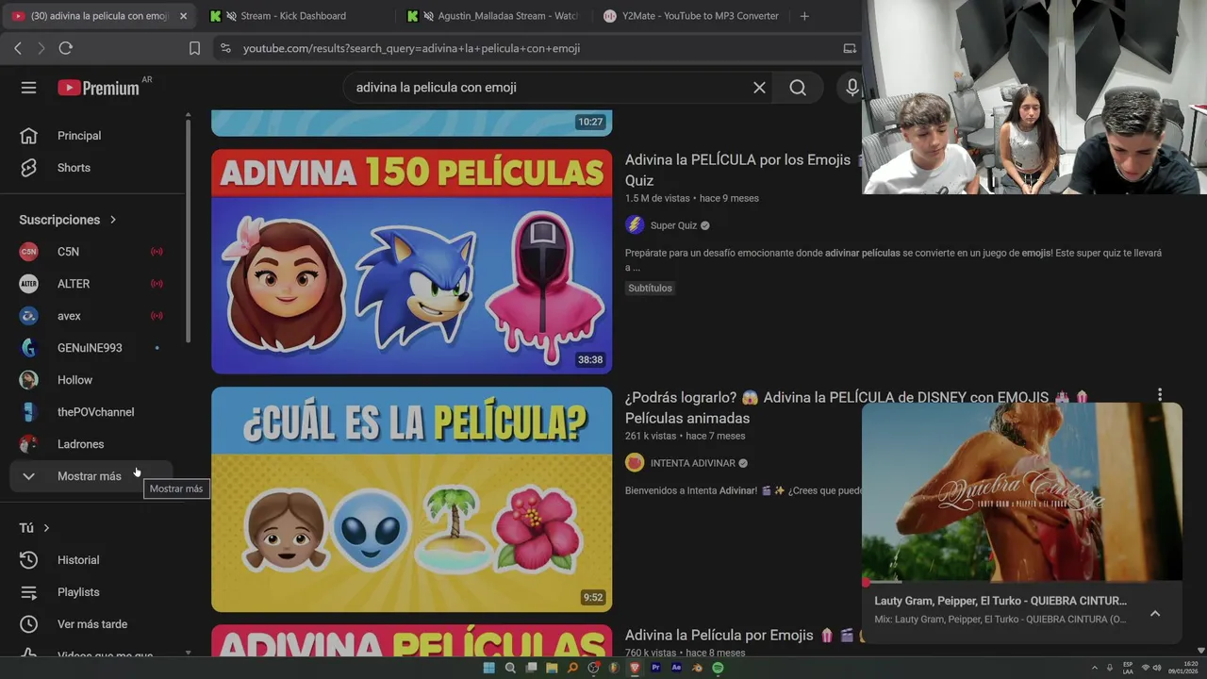Viewport: 1207px width, 679px height.
Task: Close the adivina la pelicula tab
Action: click(183, 16)
